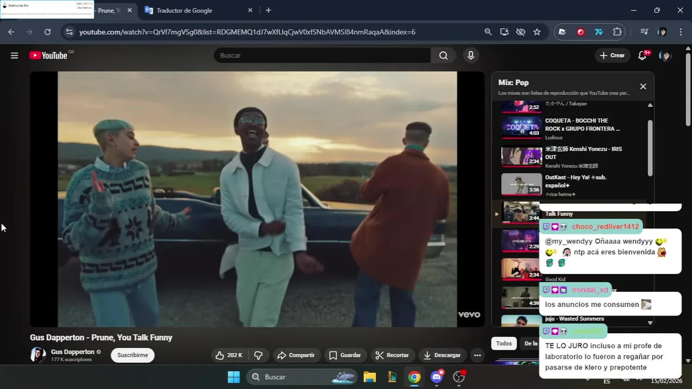Close the Mix: Pop playlist panel
Image resolution: width=692 pixels, height=389 pixels.
(643, 86)
